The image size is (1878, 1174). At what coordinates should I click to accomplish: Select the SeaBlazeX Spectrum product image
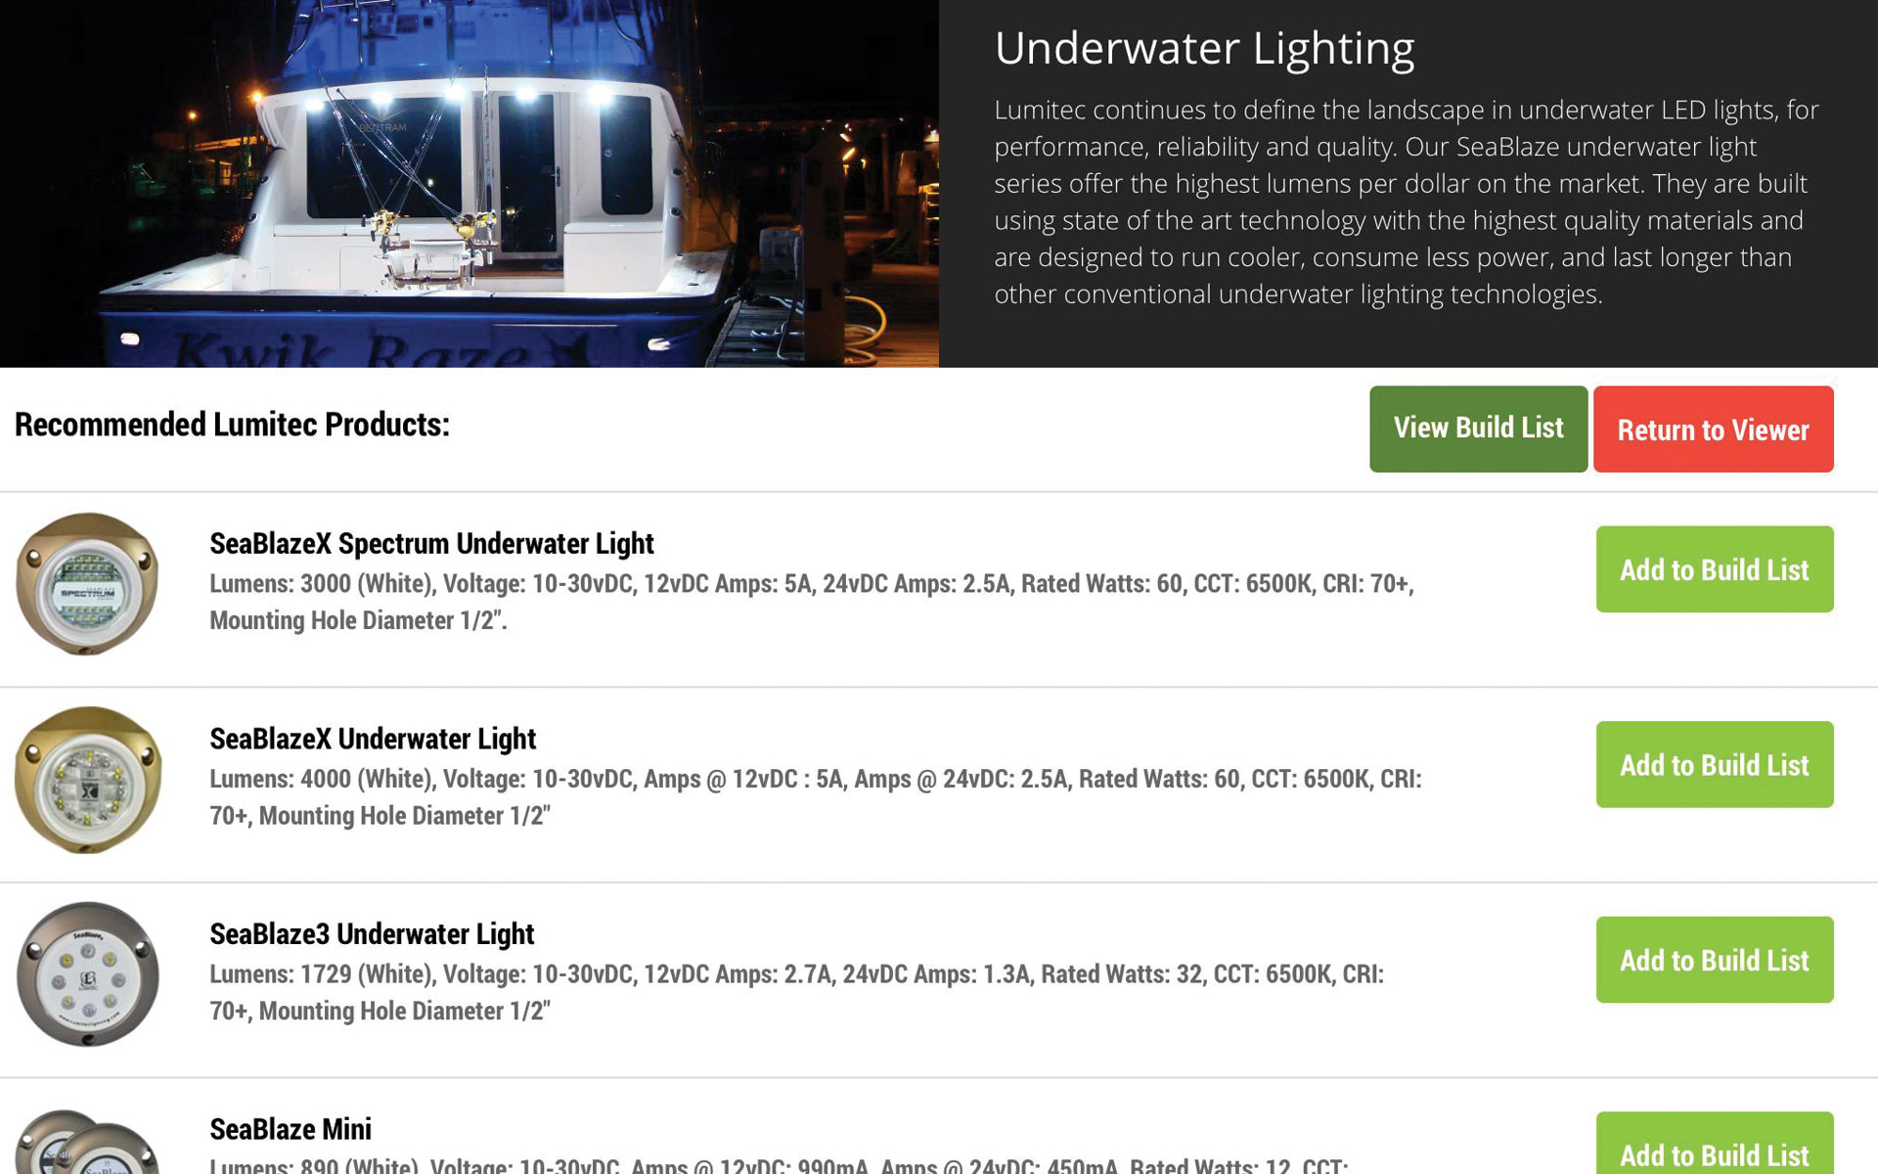(x=87, y=584)
